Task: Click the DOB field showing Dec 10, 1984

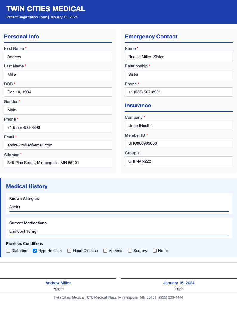Action: point(58,92)
